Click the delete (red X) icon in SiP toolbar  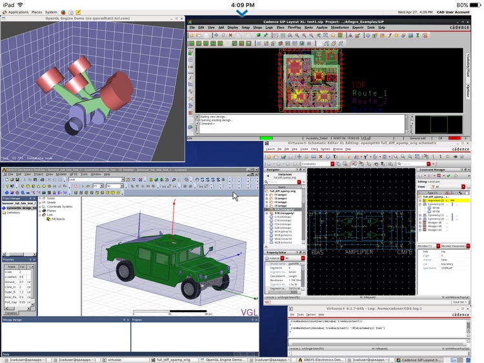(x=230, y=35)
